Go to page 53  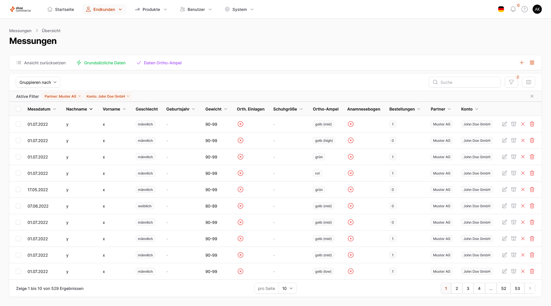(517, 288)
